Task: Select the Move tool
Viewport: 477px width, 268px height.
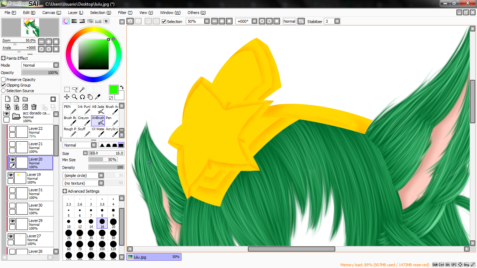Action: click(x=66, y=97)
